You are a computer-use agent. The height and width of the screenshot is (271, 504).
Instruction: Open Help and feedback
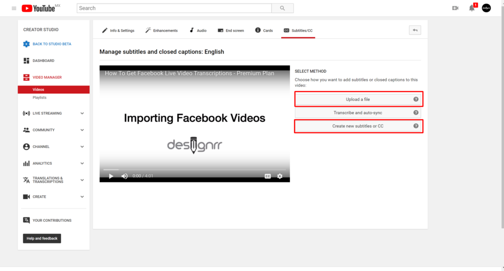[42, 238]
